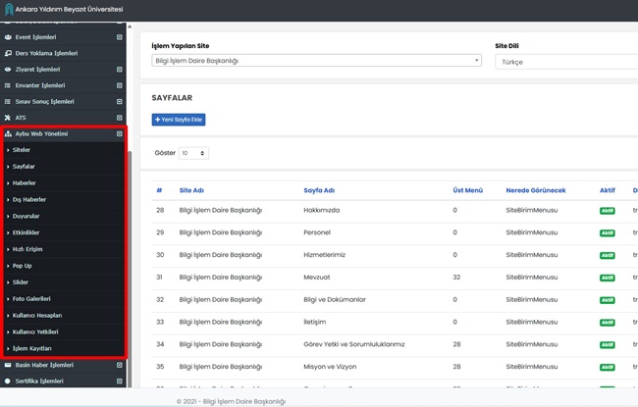The image size is (638, 407).
Task: Change the Göster rows-per-page selector
Action: tap(193, 153)
